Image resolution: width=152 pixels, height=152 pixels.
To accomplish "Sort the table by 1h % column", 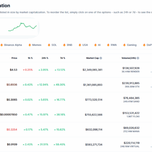I will coord(30,58).
